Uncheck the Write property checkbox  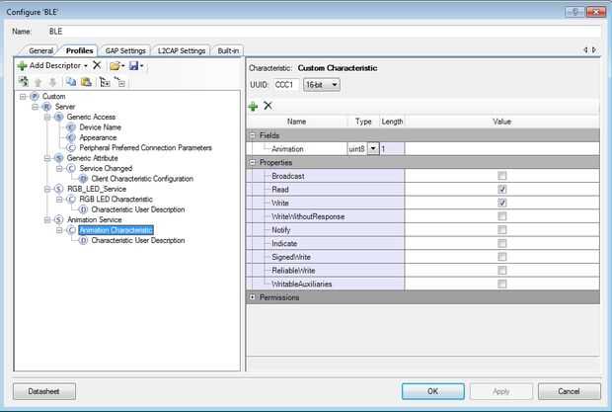click(501, 203)
